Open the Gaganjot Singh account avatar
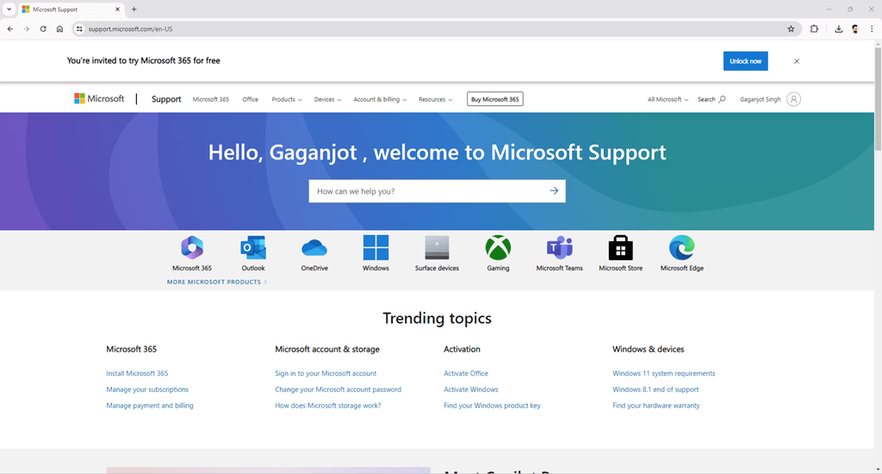Image resolution: width=882 pixels, height=474 pixels. coord(793,99)
